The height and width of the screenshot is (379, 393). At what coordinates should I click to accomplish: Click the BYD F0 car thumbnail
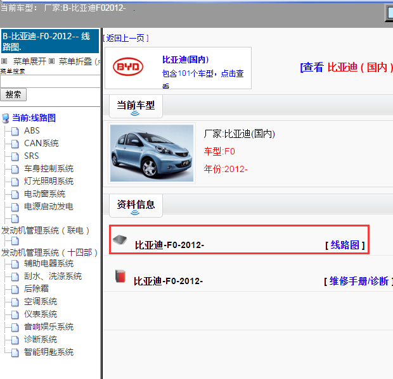[x=151, y=153]
